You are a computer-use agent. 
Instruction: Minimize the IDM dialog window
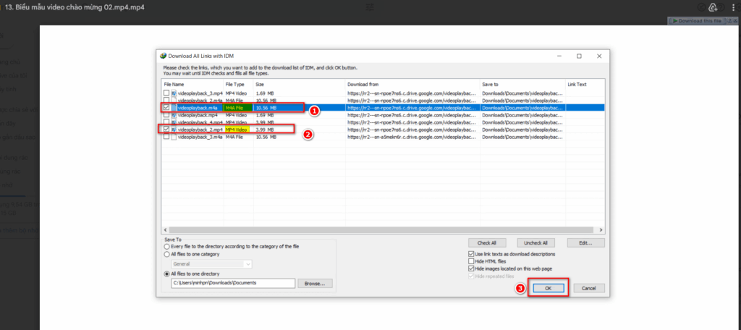coord(559,56)
